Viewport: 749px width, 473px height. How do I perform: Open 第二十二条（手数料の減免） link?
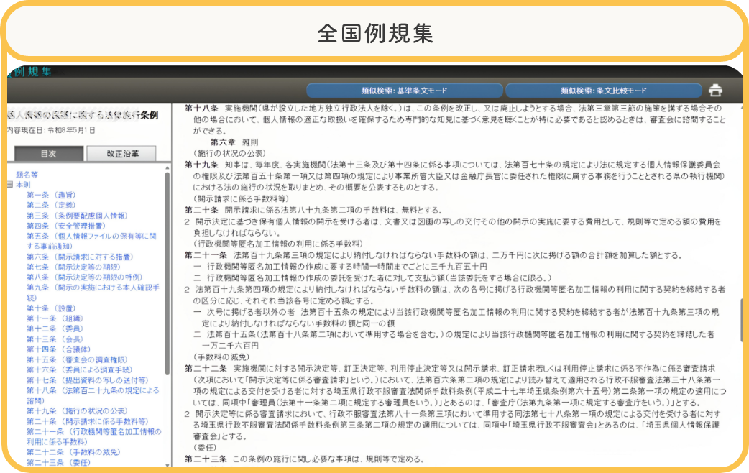73,452
